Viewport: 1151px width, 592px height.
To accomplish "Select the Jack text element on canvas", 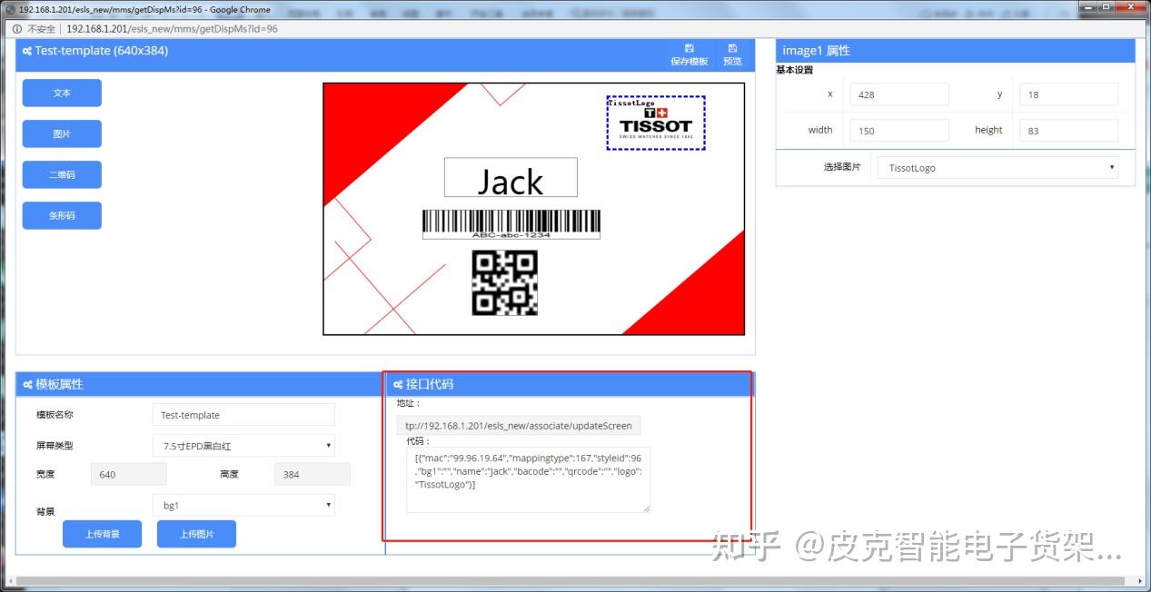I will [511, 177].
